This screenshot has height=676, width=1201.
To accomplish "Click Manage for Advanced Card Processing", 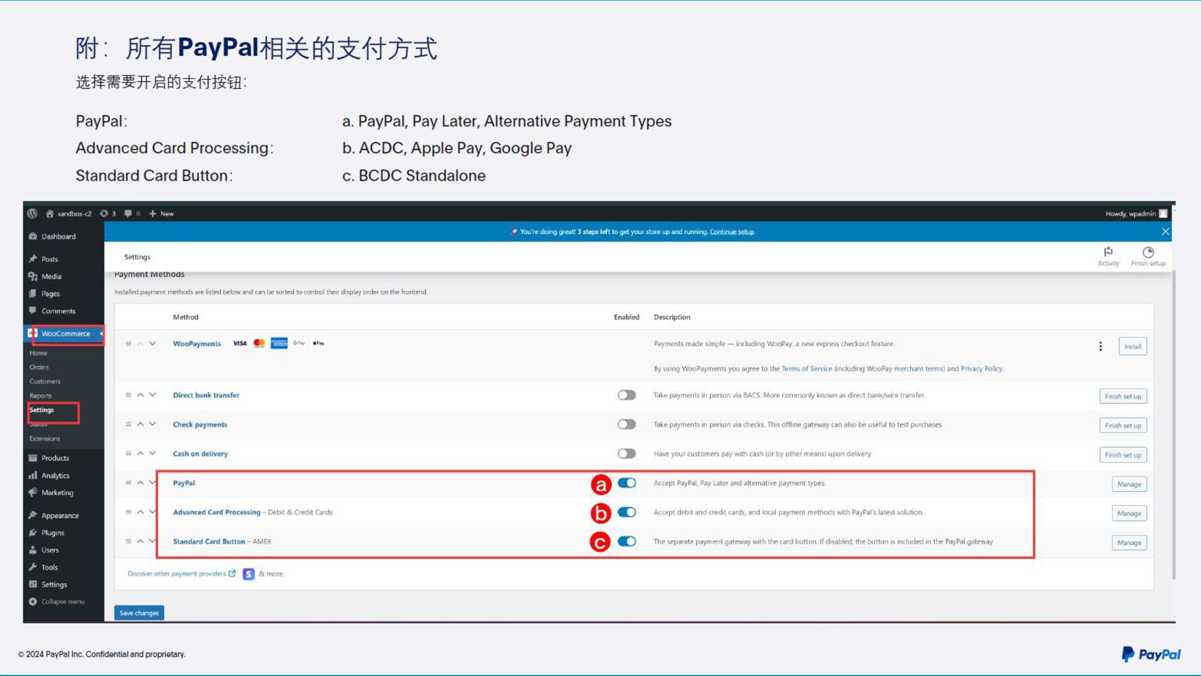I will click(x=1129, y=513).
